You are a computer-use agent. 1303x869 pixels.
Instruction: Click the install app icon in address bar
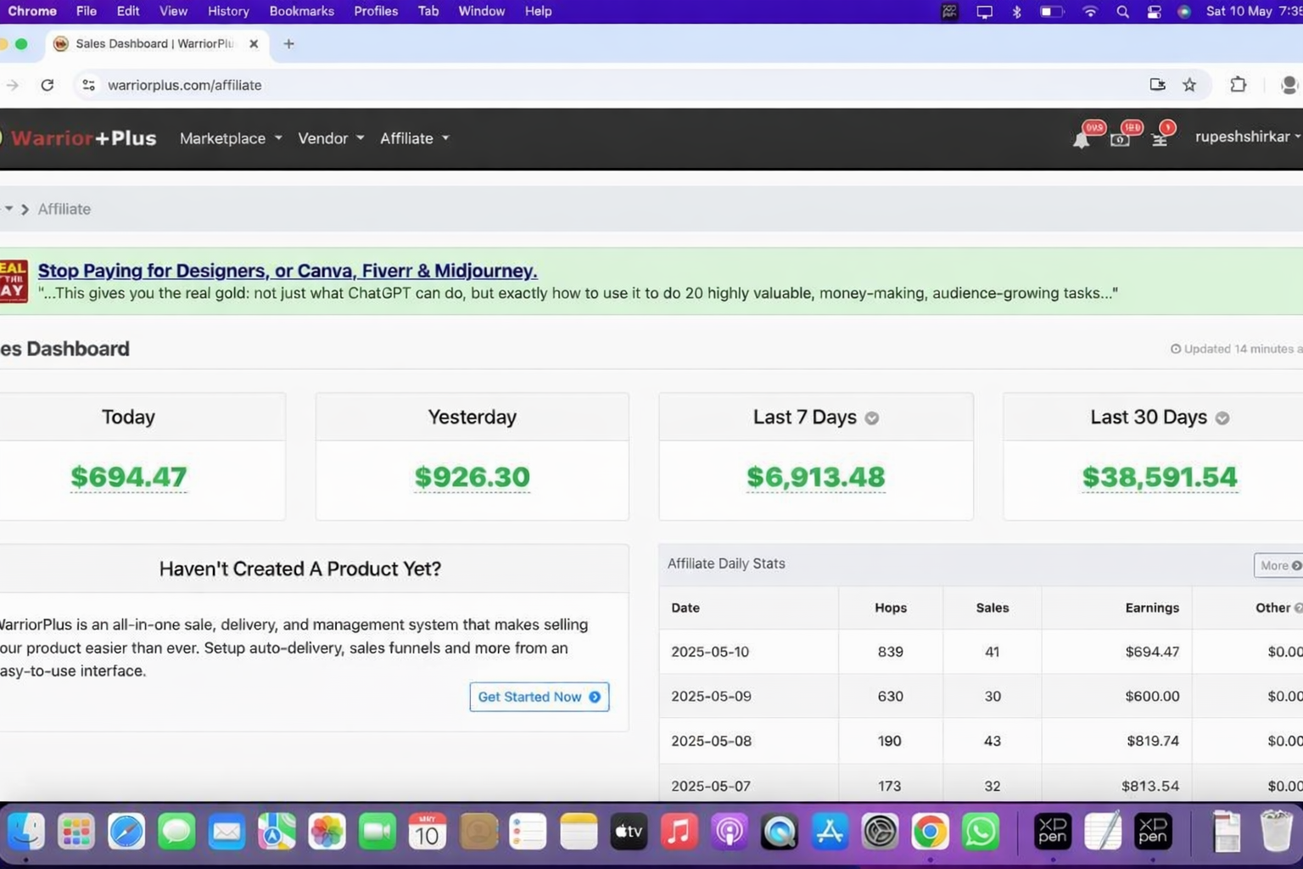click(1157, 85)
